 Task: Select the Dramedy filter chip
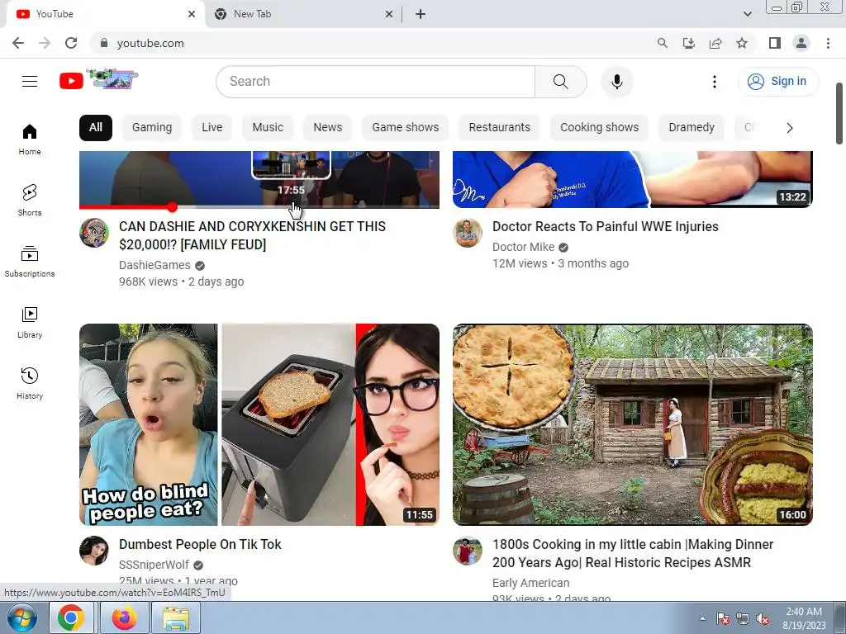click(x=692, y=128)
